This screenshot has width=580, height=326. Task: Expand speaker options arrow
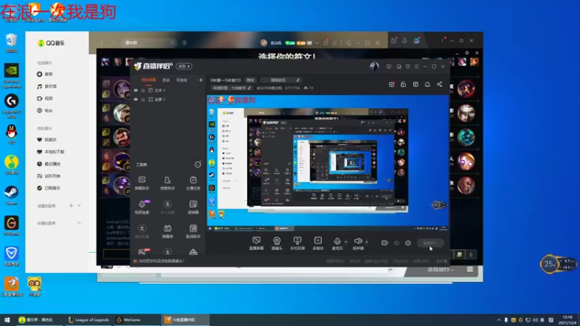click(x=367, y=242)
